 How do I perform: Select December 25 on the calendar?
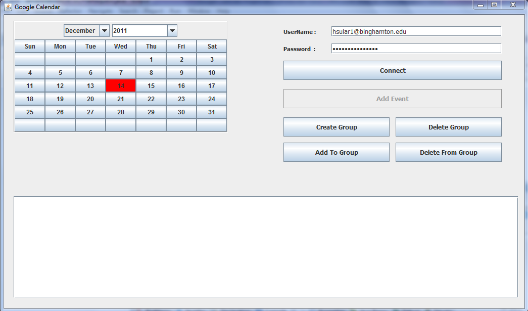coord(30,112)
